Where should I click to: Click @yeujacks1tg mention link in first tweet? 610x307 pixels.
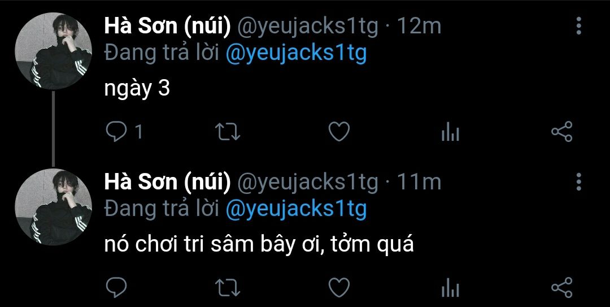click(296, 53)
